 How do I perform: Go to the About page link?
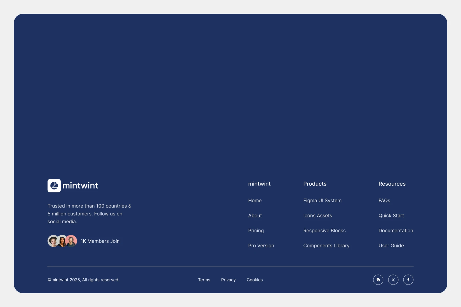(255, 216)
